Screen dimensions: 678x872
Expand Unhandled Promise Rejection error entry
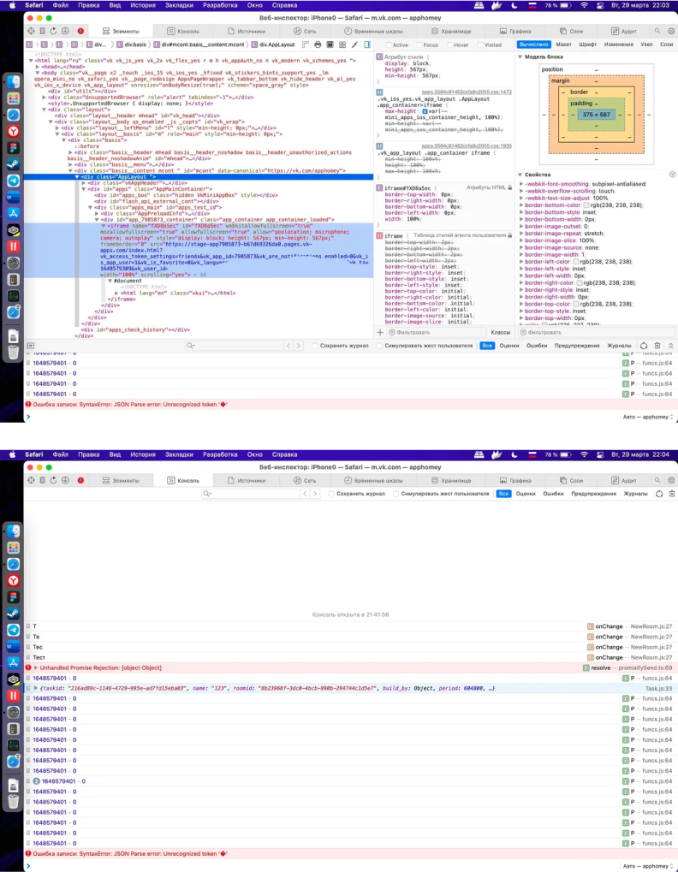click(36, 667)
